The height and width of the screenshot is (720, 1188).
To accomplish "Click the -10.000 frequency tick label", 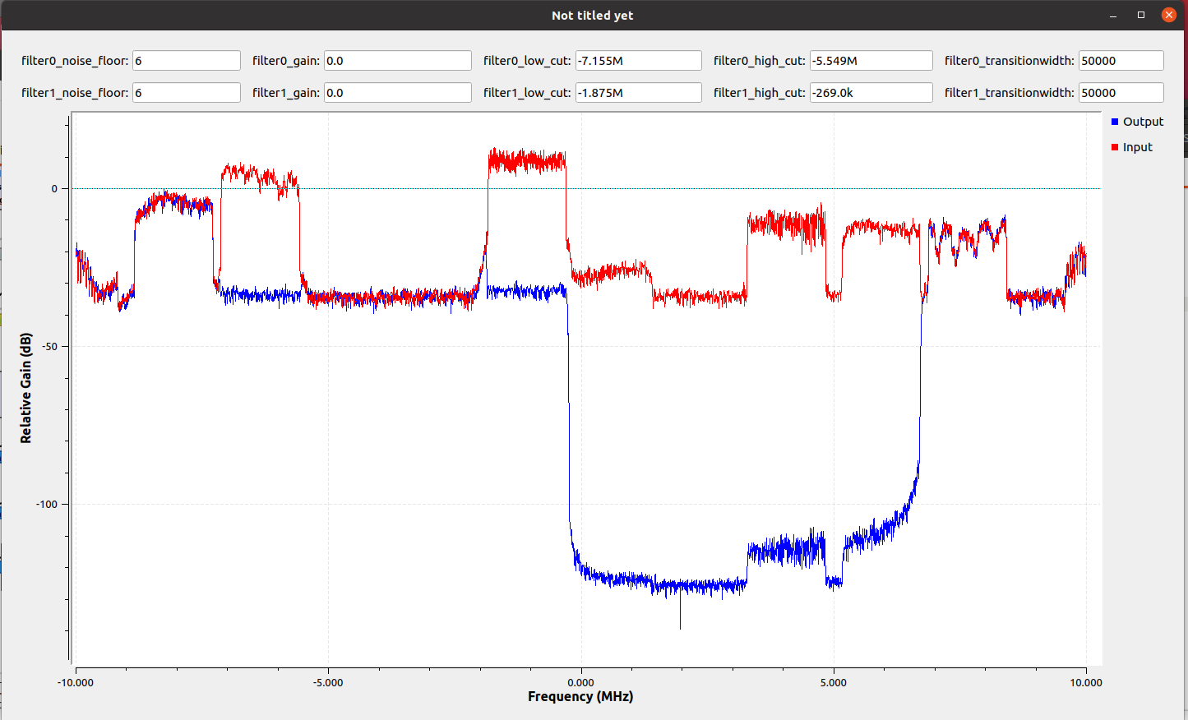I will coord(76,683).
